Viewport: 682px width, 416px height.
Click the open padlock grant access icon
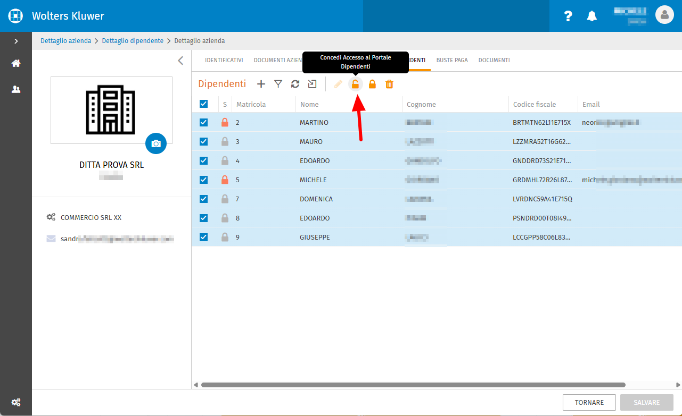pos(356,84)
